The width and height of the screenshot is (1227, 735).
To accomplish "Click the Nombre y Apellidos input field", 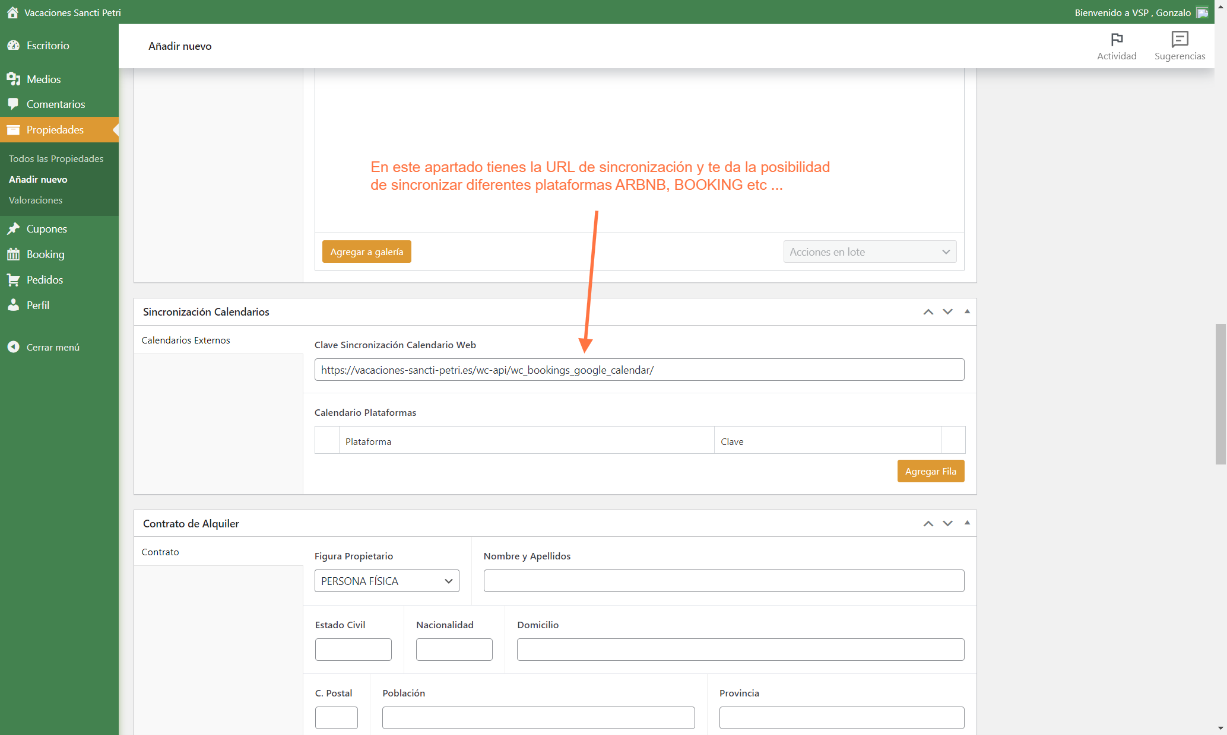I will (x=724, y=581).
